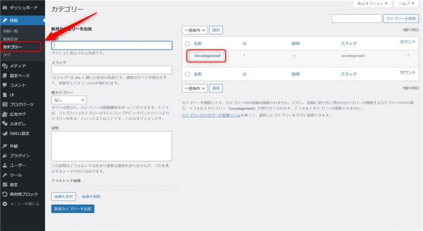This screenshot has height=231, width=423.
Task: Open the コメント comments icon in sidebar
Action: [x=5, y=85]
